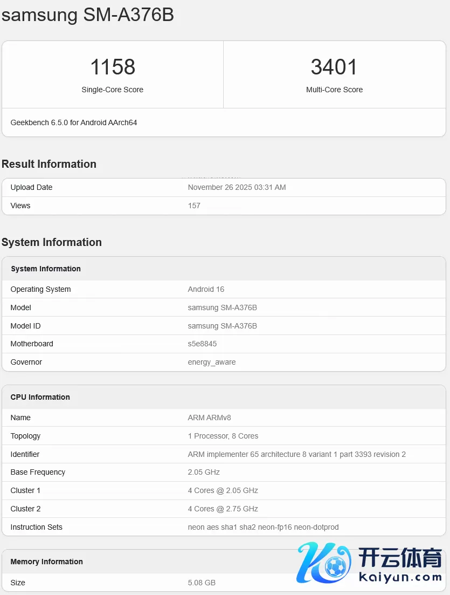450x595 pixels.
Task: Select the Upload Date value November 26 2025
Action: click(x=237, y=187)
